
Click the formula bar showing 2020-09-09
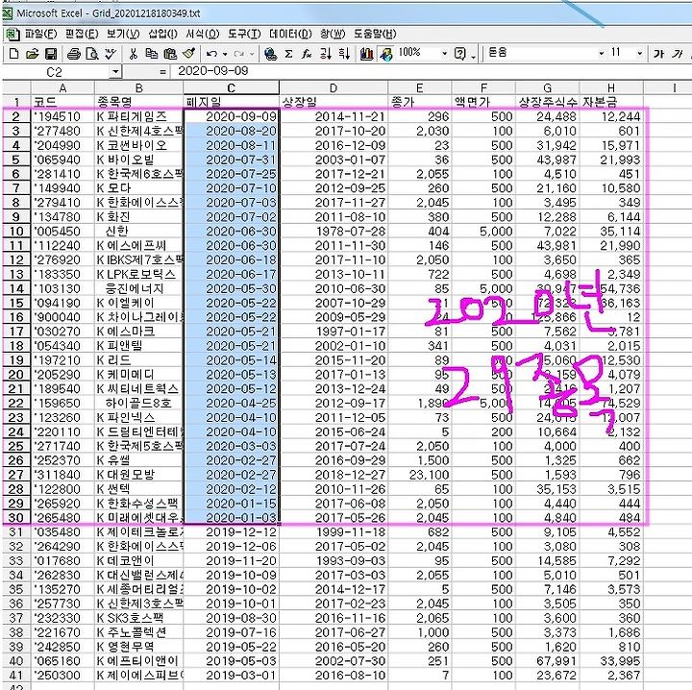tap(432, 71)
